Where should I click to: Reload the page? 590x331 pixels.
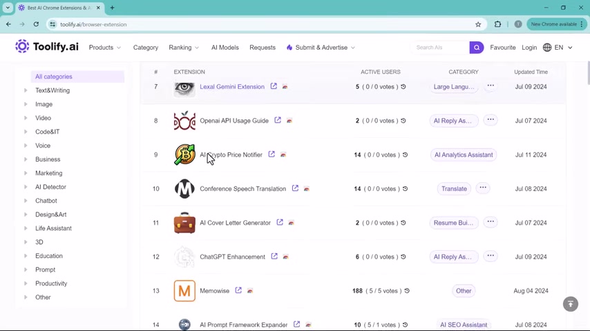point(36,24)
